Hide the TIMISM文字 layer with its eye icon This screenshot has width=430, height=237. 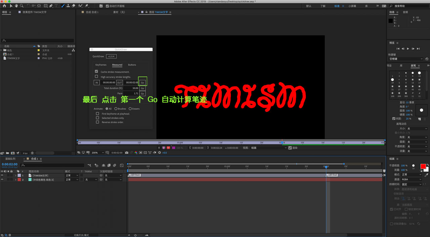2,176
